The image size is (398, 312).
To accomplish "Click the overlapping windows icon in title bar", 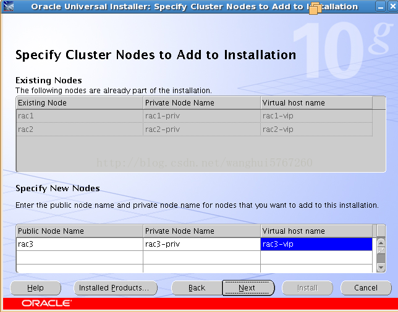I will (315, 8).
